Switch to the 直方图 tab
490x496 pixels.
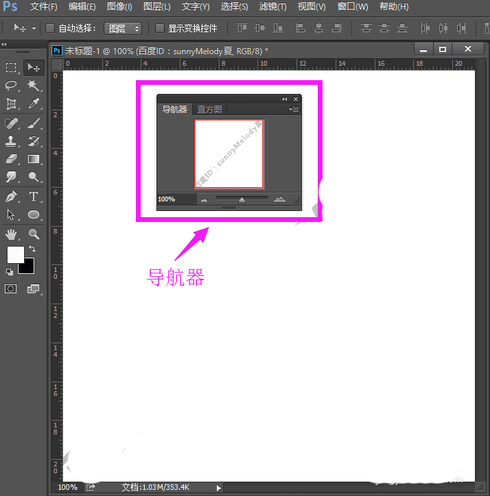coord(209,110)
